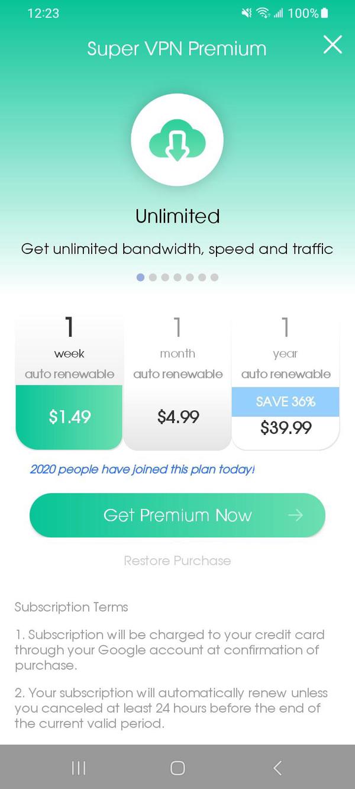Tap the Get Premium Now button
The image size is (355, 789).
point(177,515)
